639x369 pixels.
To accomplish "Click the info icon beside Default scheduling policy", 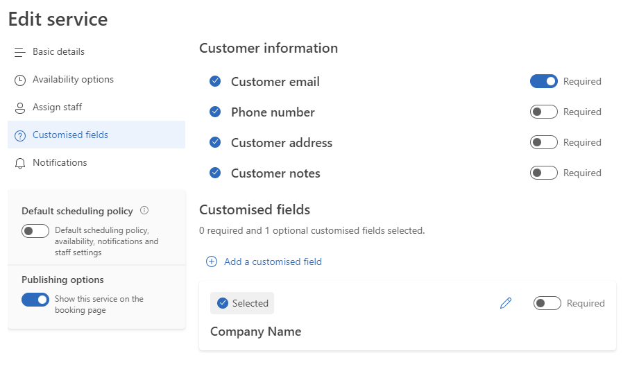I will (144, 211).
